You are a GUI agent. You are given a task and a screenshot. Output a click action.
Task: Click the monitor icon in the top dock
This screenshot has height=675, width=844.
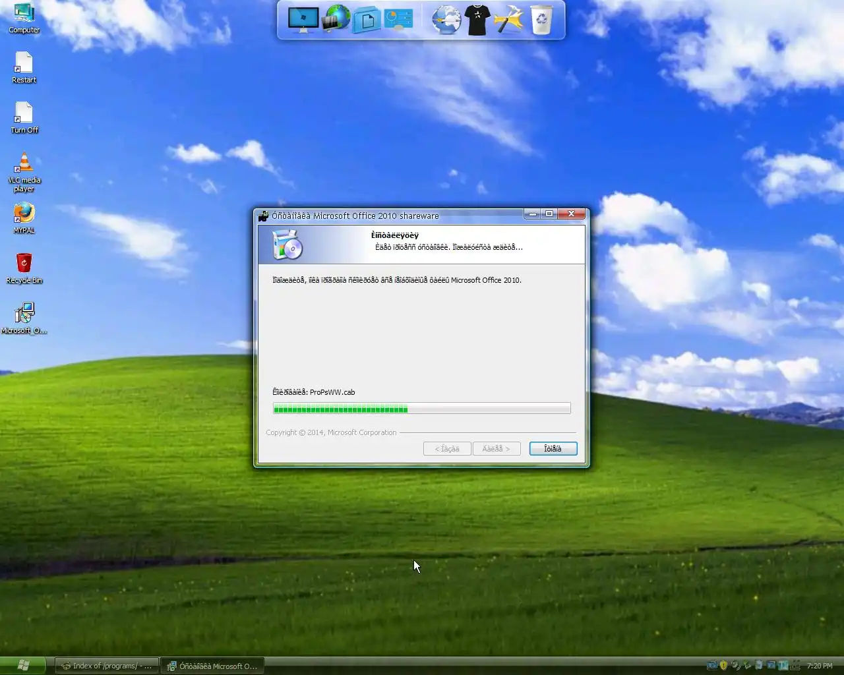coord(303,20)
